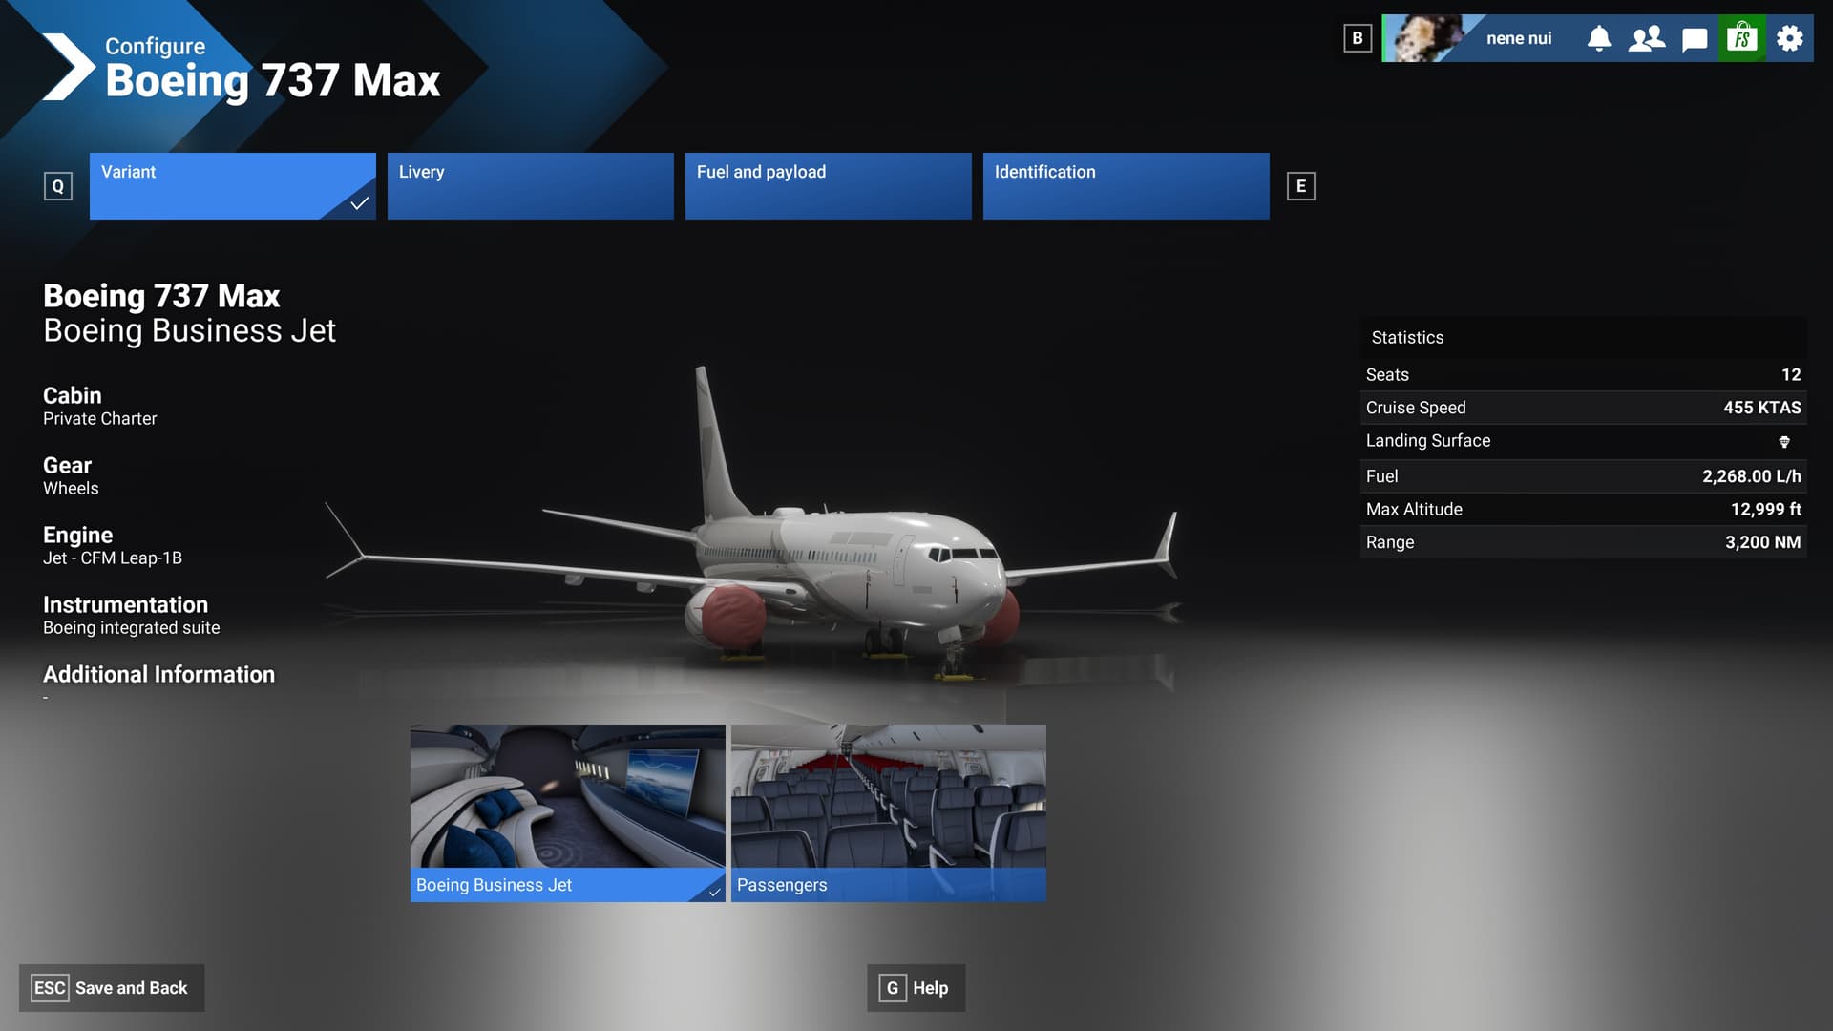The height and width of the screenshot is (1031, 1833).
Task: Open the settings gear icon
Action: pos(1790,38)
